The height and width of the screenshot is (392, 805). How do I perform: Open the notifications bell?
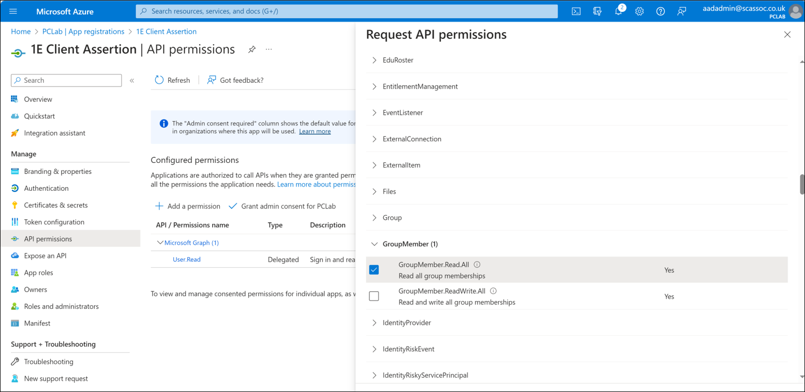pyautogui.click(x=618, y=11)
